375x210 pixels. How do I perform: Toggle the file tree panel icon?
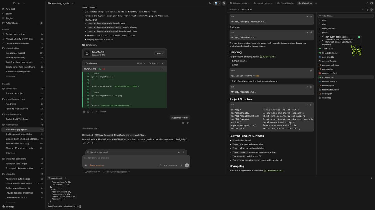tap(372, 10)
